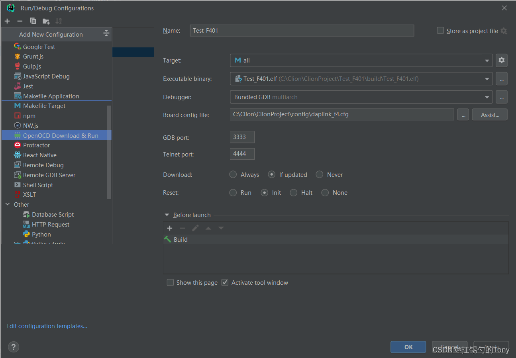Screen dimensions: 516x358
Task: Click the Remove Configuration minus icon
Action: pos(20,21)
